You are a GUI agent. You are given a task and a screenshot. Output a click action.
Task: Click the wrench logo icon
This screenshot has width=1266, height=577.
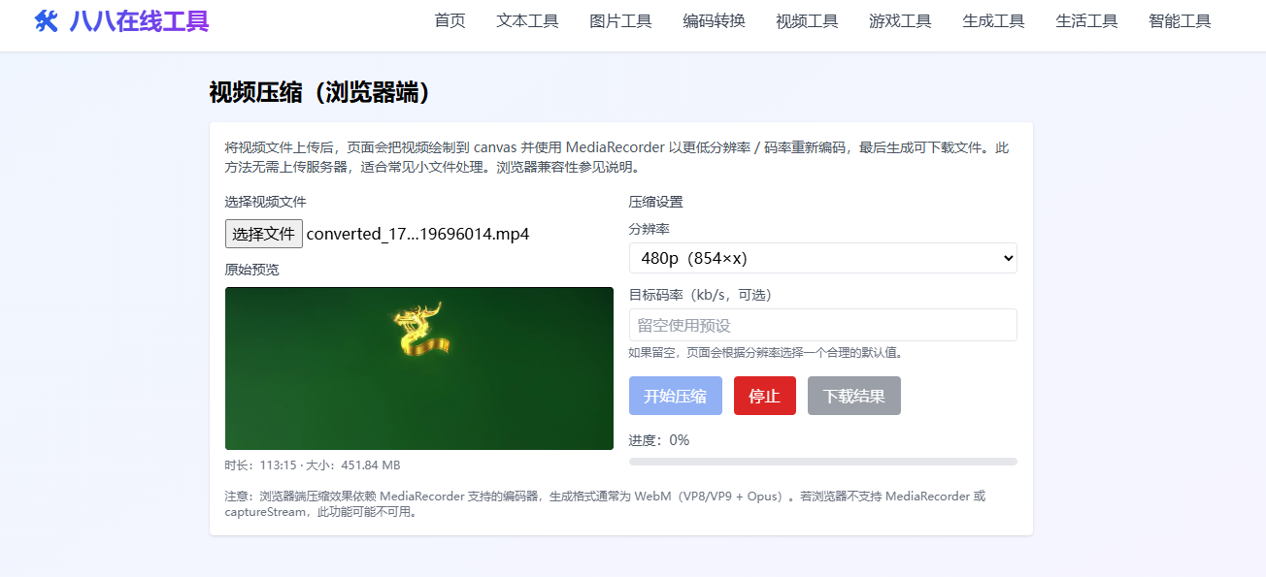(44, 20)
